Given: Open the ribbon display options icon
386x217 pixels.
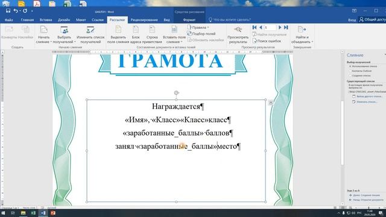Looking at the screenshot, I should pyautogui.click(x=354, y=11).
